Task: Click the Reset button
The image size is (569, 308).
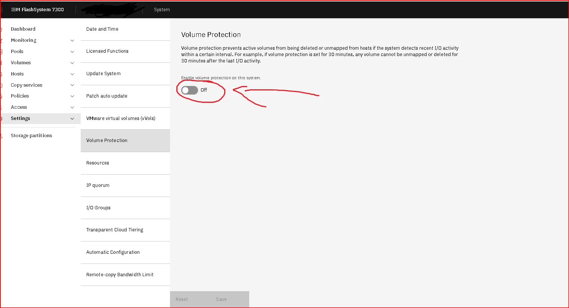Action: pyautogui.click(x=190, y=299)
